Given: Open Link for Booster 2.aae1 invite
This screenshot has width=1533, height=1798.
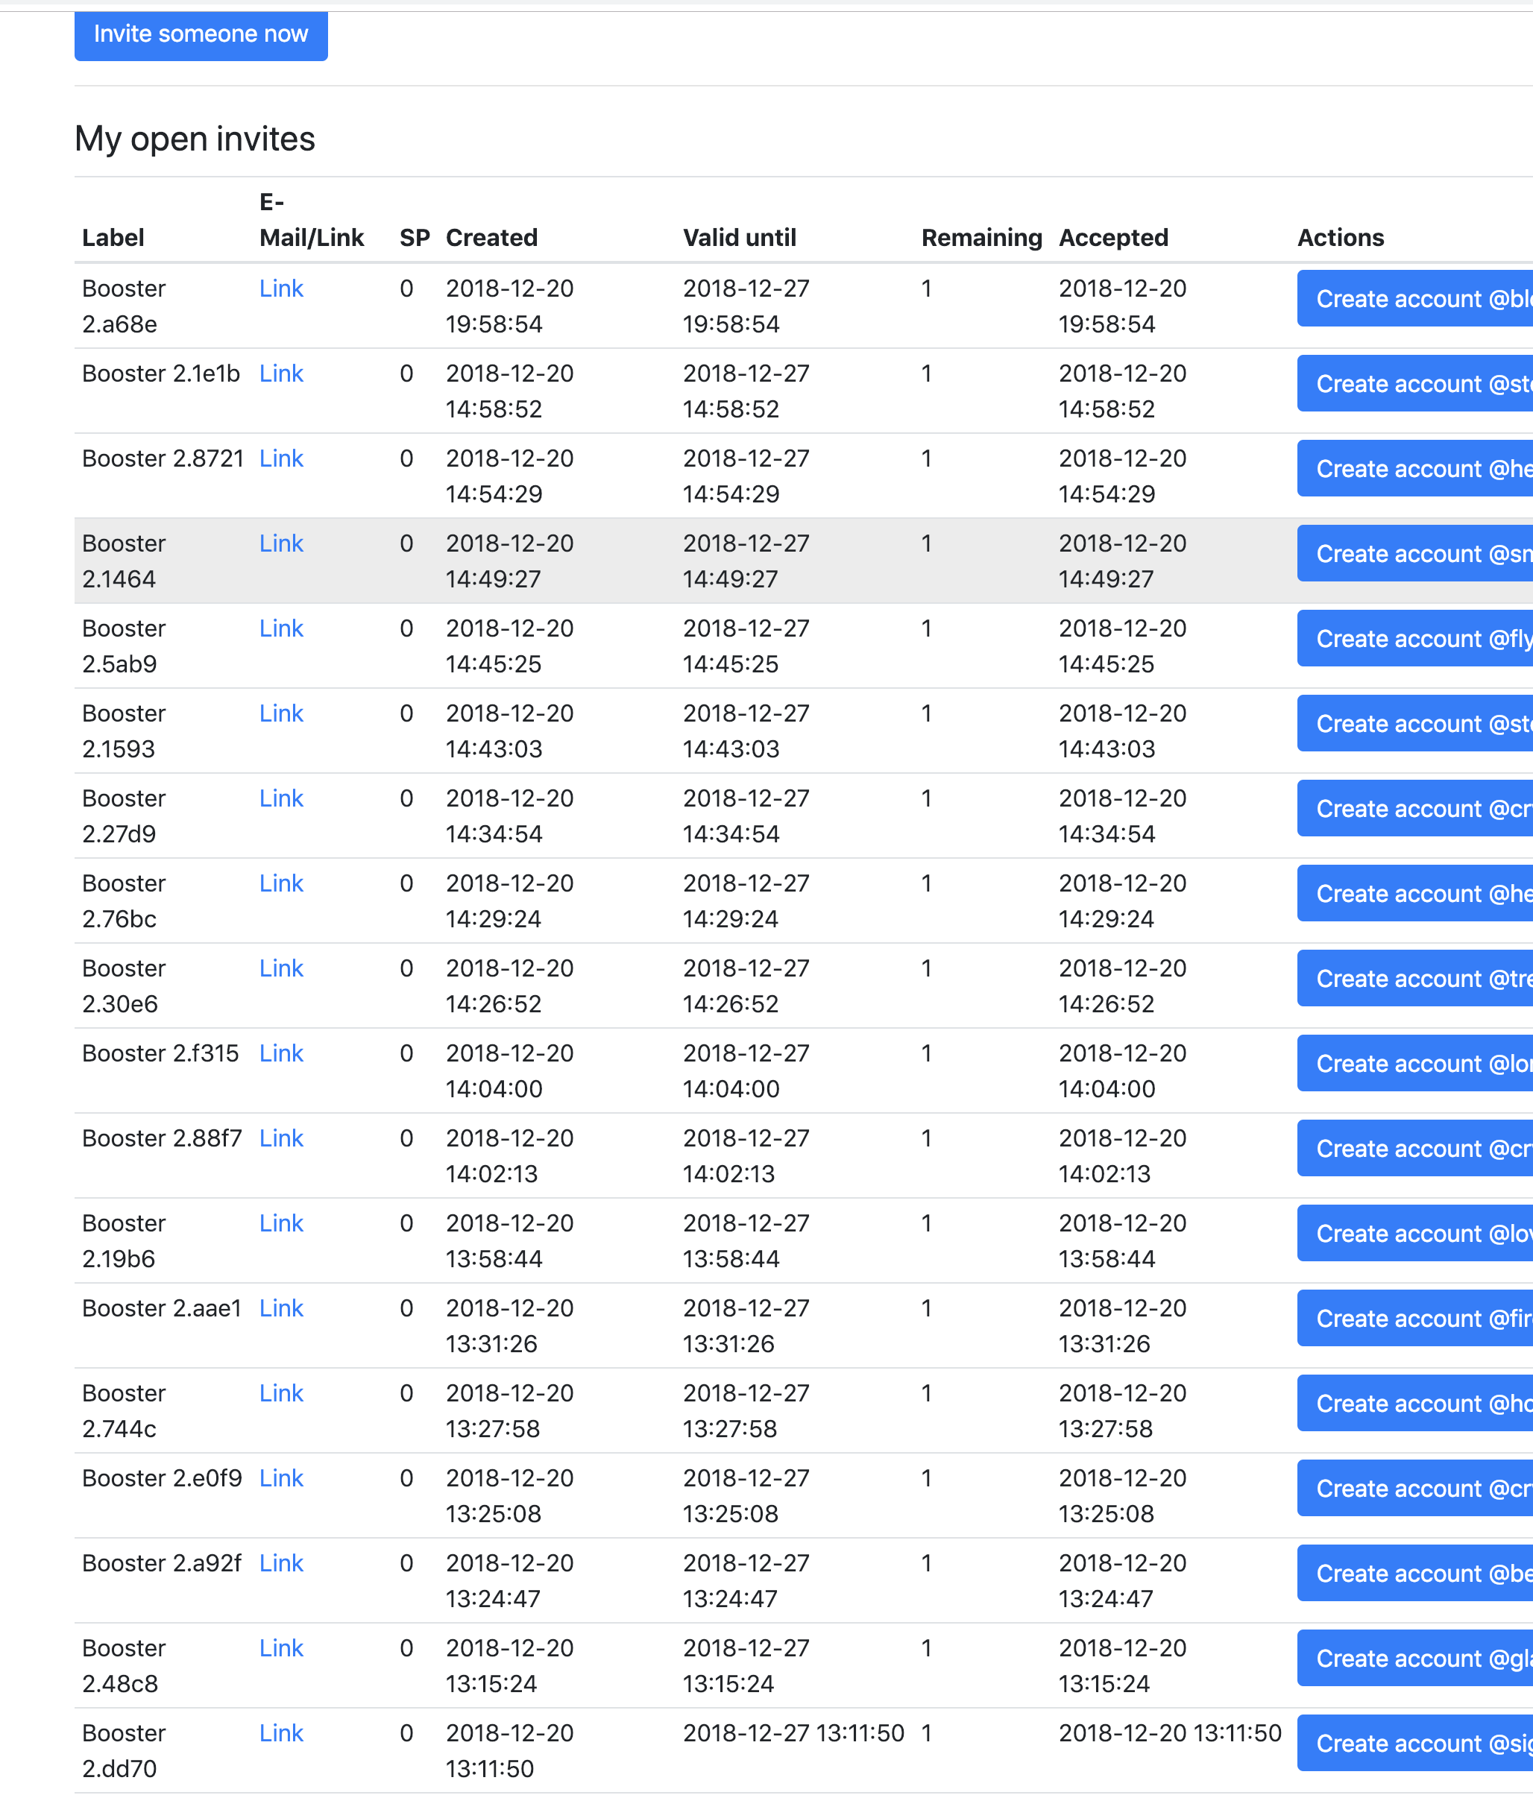Looking at the screenshot, I should [281, 1308].
